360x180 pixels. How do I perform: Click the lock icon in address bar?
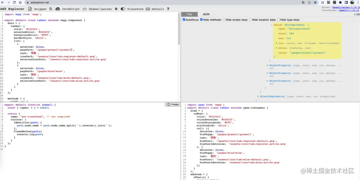coord(28,3)
